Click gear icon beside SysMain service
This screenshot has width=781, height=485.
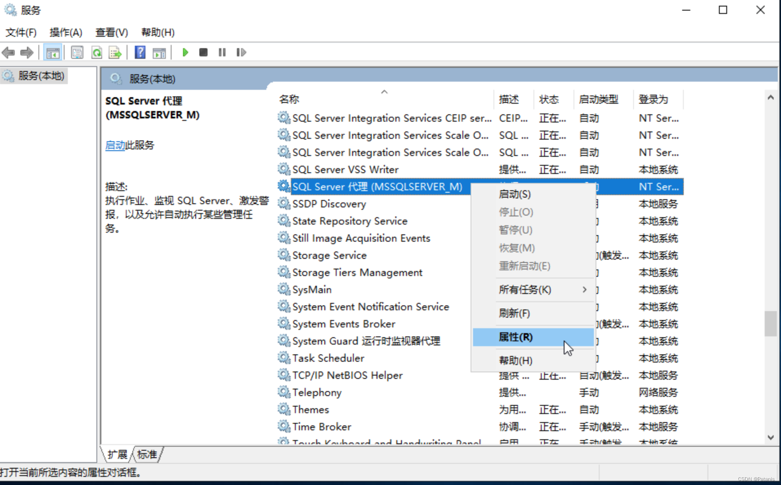pyautogui.click(x=283, y=289)
